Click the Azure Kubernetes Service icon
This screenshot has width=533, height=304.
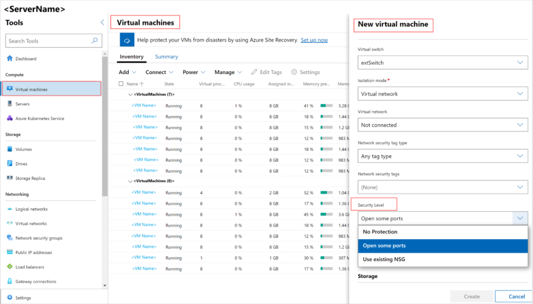click(x=10, y=118)
